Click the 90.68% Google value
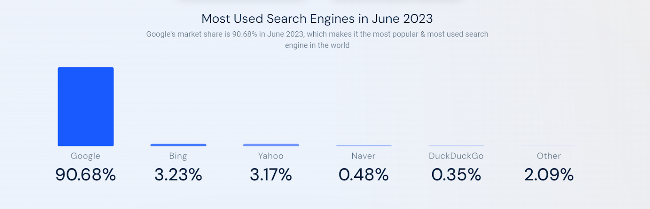Viewport: 650px width, 209px height. 86,175
